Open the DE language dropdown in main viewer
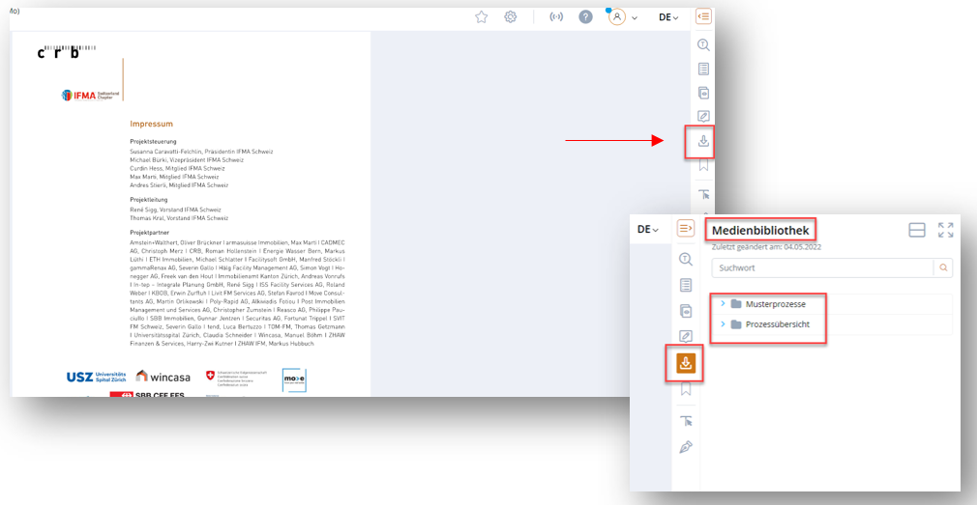 tap(668, 17)
